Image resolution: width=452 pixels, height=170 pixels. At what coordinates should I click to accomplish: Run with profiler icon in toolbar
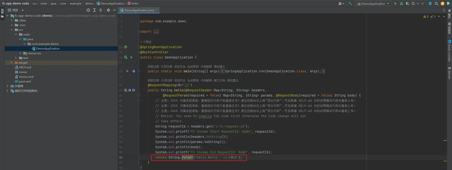click(x=413, y=4)
